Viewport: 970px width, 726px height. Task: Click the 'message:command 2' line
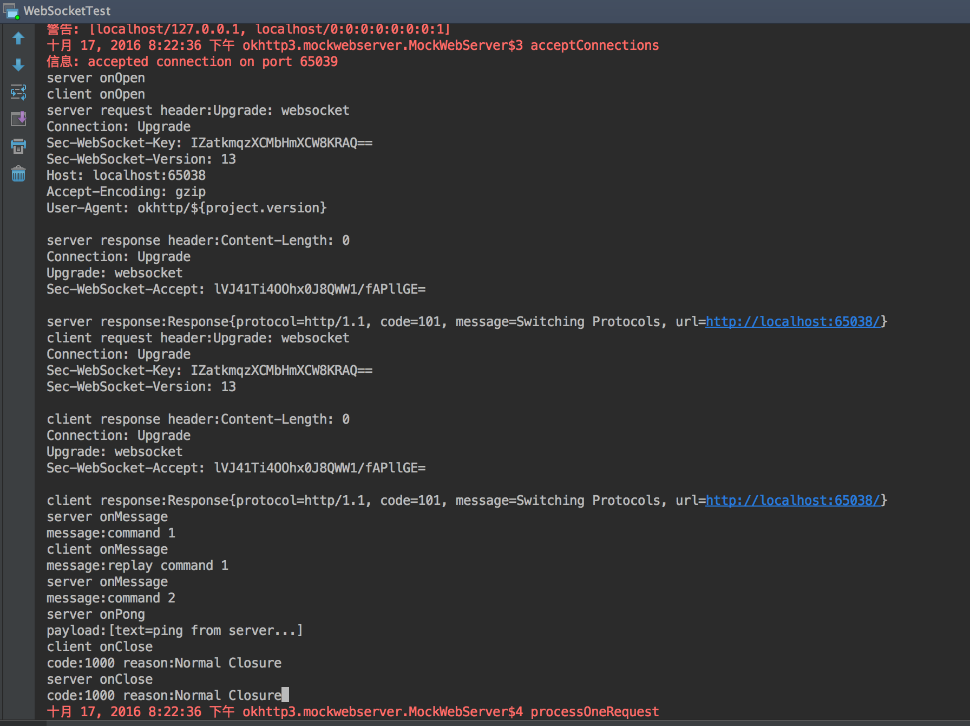(111, 598)
